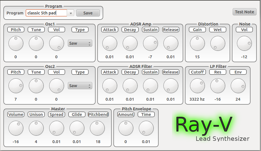Image resolution: width=261 pixels, height=151 pixels.
Task: Click the Noise Vol label button
Action: [x=244, y=30]
